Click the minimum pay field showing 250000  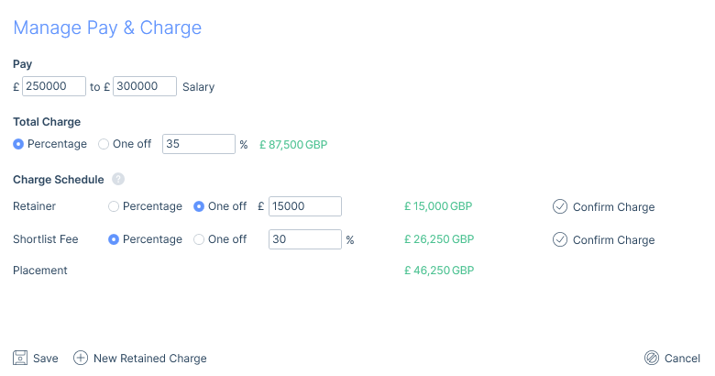[x=54, y=86]
